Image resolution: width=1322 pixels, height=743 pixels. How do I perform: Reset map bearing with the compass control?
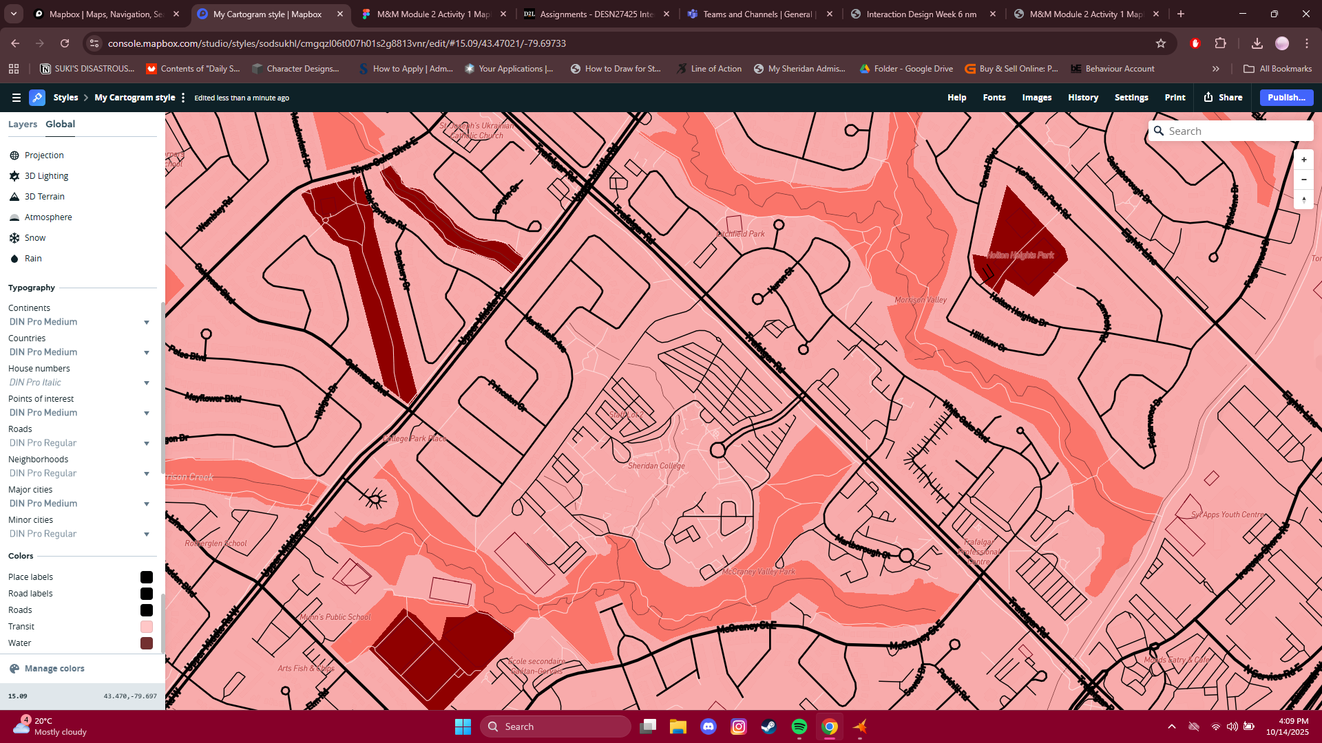point(1304,200)
